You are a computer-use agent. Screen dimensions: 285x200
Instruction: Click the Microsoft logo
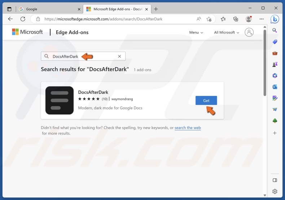(x=27, y=32)
